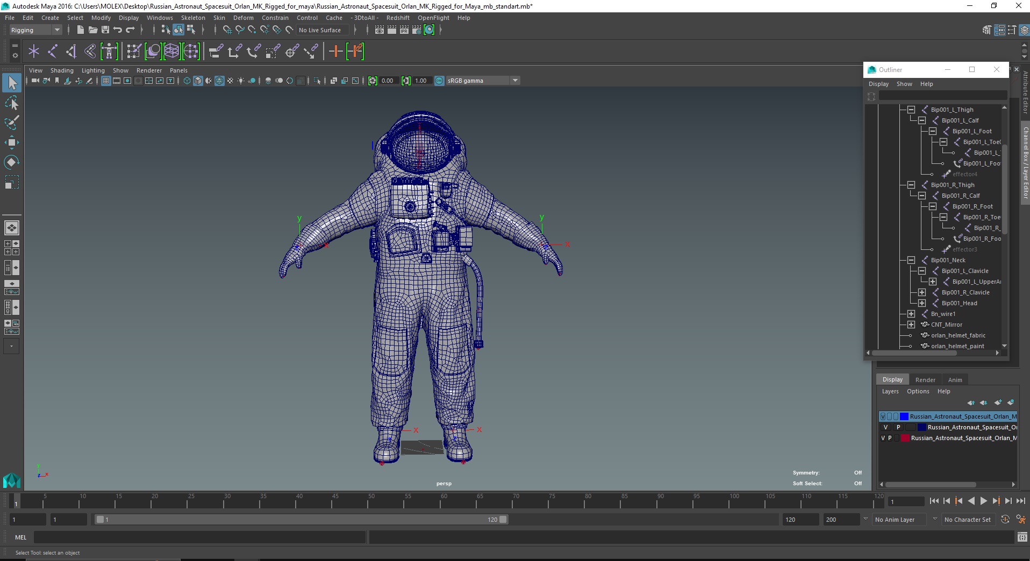
Task: Undo the last action
Action: (118, 30)
